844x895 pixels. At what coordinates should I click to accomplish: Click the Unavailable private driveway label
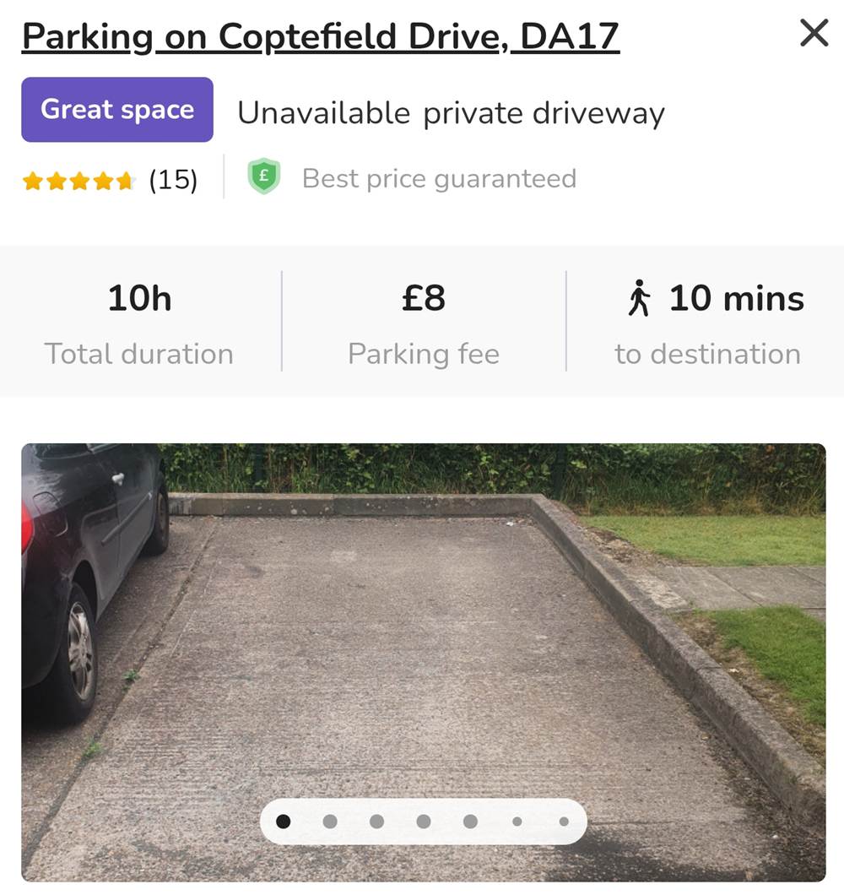451,113
